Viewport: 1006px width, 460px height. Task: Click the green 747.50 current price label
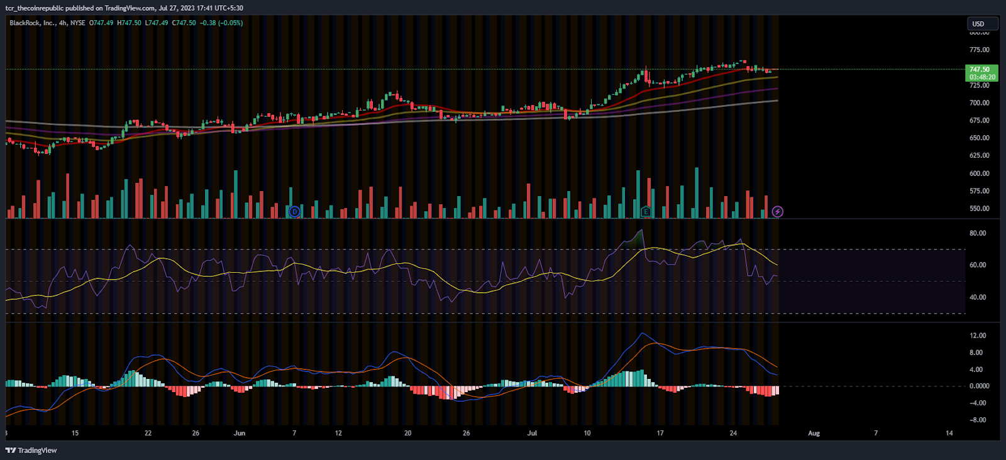click(980, 69)
